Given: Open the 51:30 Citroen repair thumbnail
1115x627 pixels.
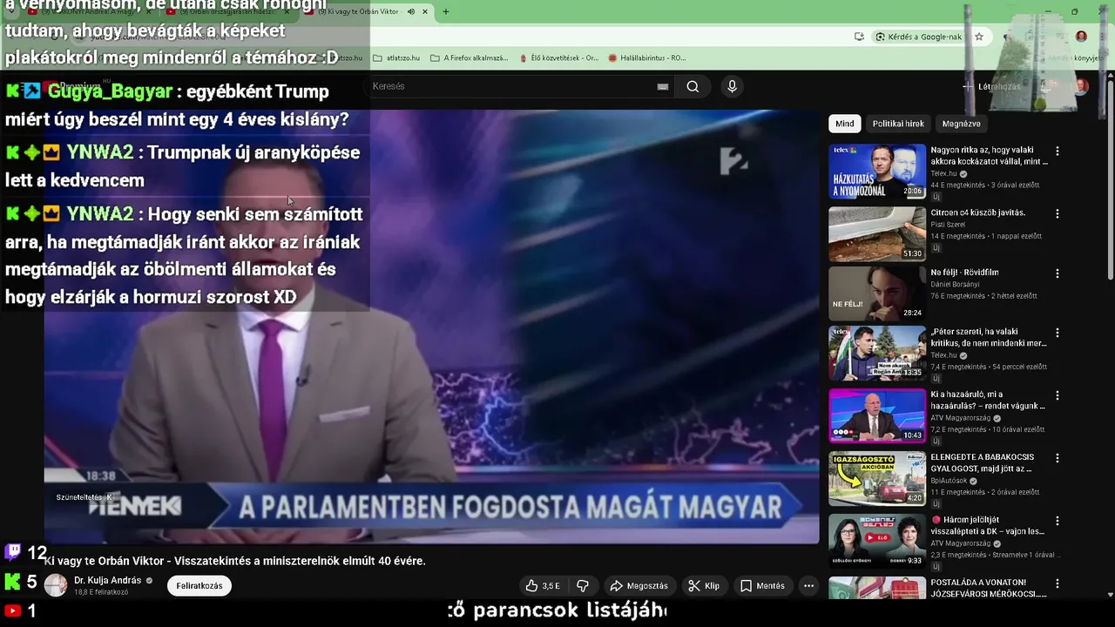Looking at the screenshot, I should (x=877, y=234).
